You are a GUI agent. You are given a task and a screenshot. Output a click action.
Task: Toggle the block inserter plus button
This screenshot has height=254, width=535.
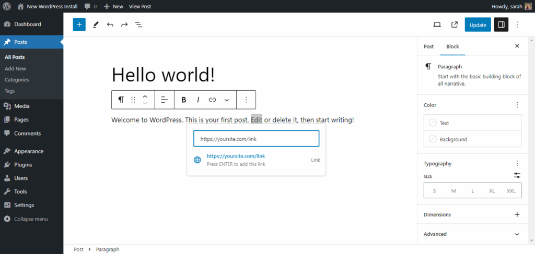pyautogui.click(x=79, y=25)
